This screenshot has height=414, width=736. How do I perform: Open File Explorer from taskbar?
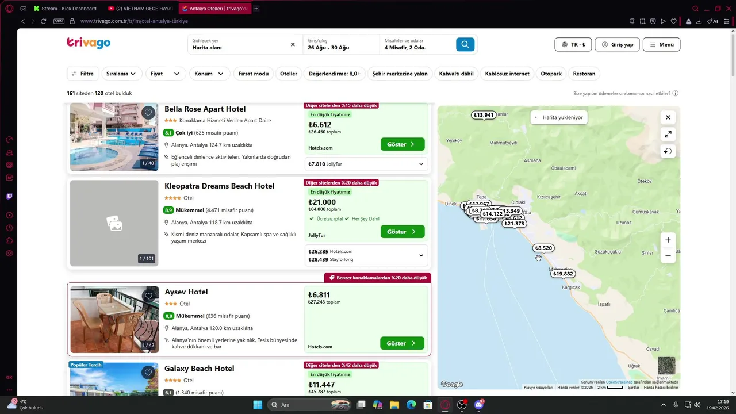click(x=394, y=405)
